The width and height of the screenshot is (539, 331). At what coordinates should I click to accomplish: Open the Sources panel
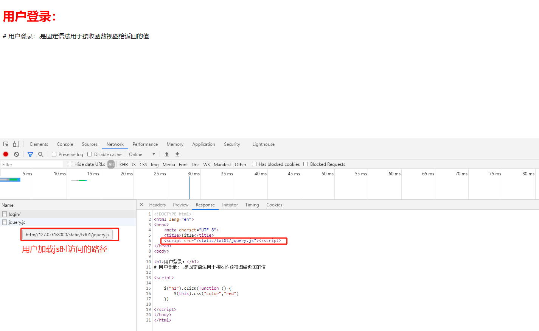90,144
